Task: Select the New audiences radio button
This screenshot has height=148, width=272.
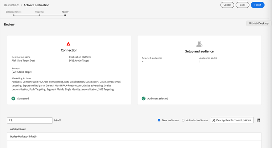Action: point(159,120)
